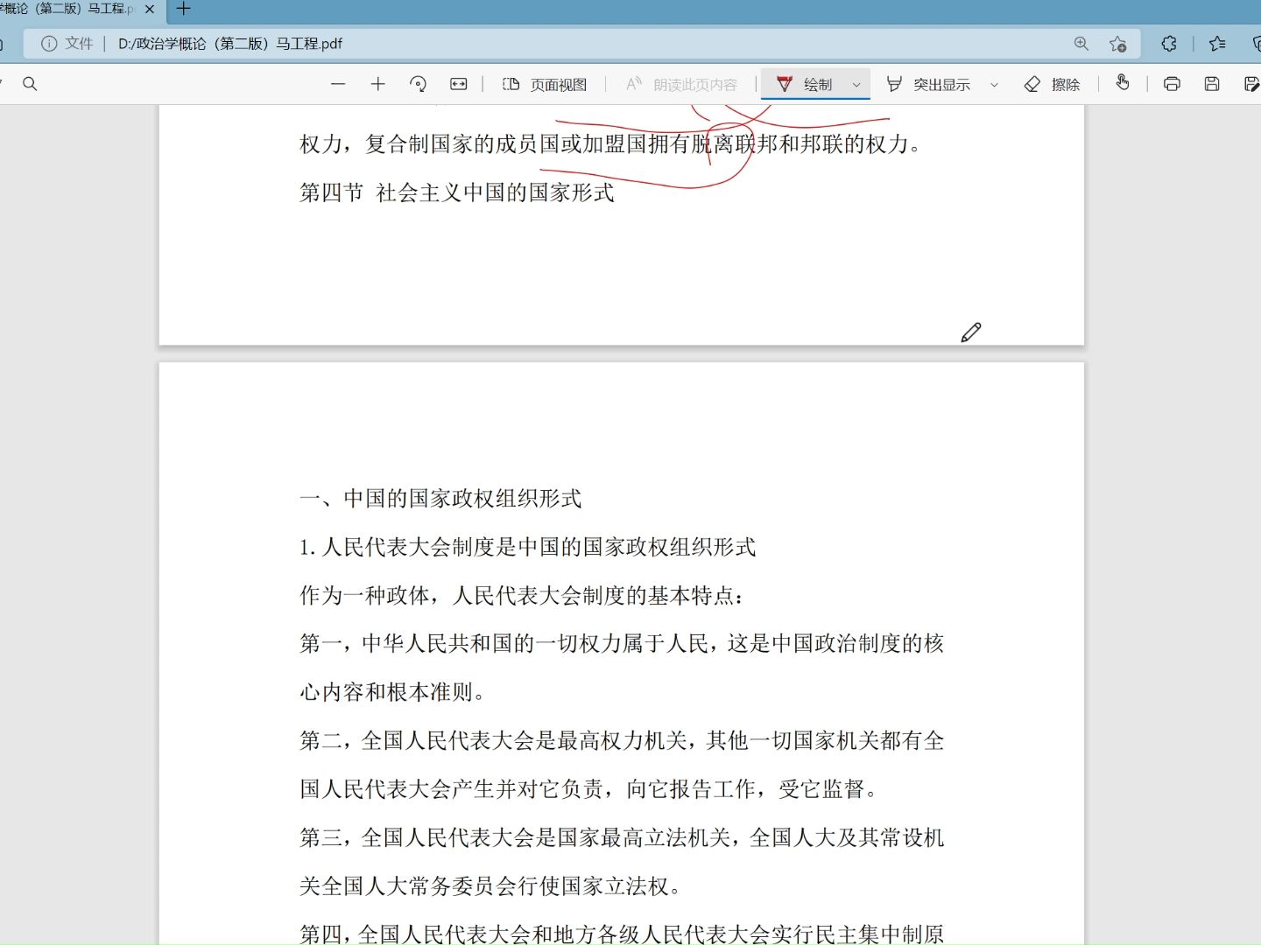1261x945 pixels.
Task: Toggle the 突出显示 highlight tool
Action: tap(928, 84)
